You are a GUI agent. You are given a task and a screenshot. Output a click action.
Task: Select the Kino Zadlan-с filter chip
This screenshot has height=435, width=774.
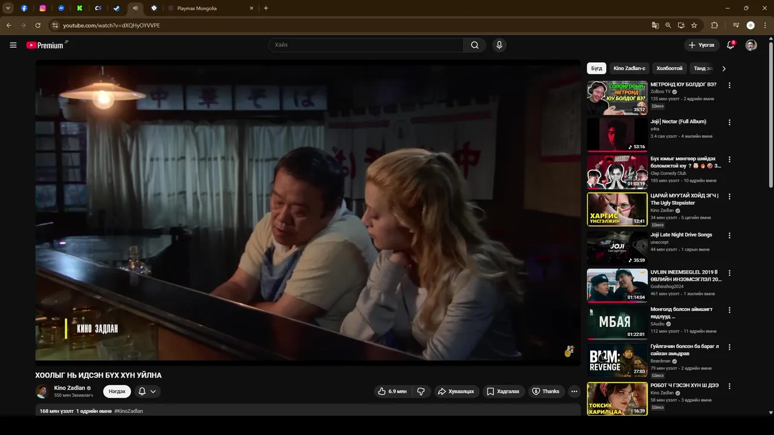pyautogui.click(x=629, y=68)
